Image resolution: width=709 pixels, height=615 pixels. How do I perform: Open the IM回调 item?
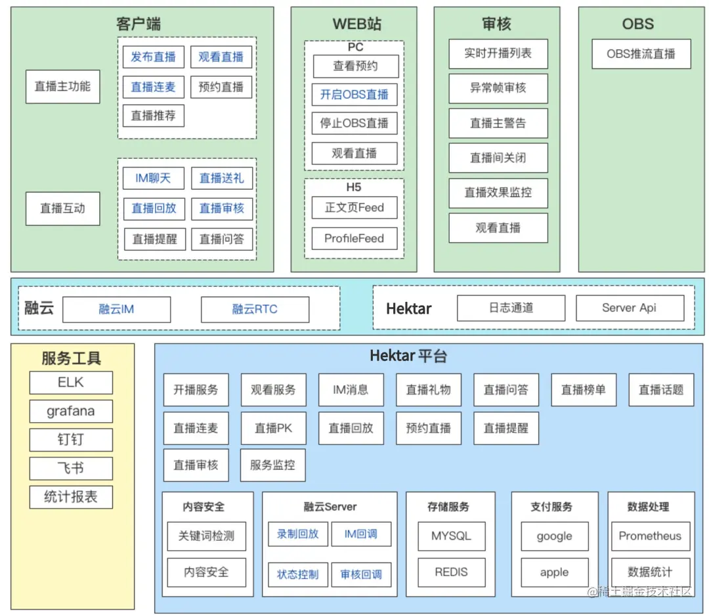(x=360, y=534)
